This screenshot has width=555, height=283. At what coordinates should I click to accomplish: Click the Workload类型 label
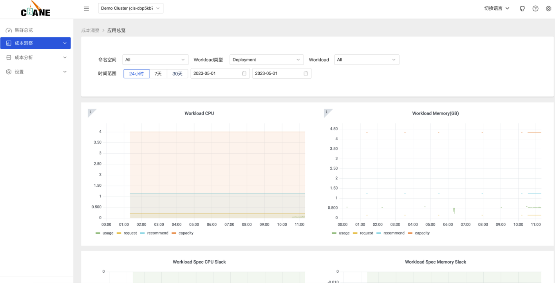point(208,60)
